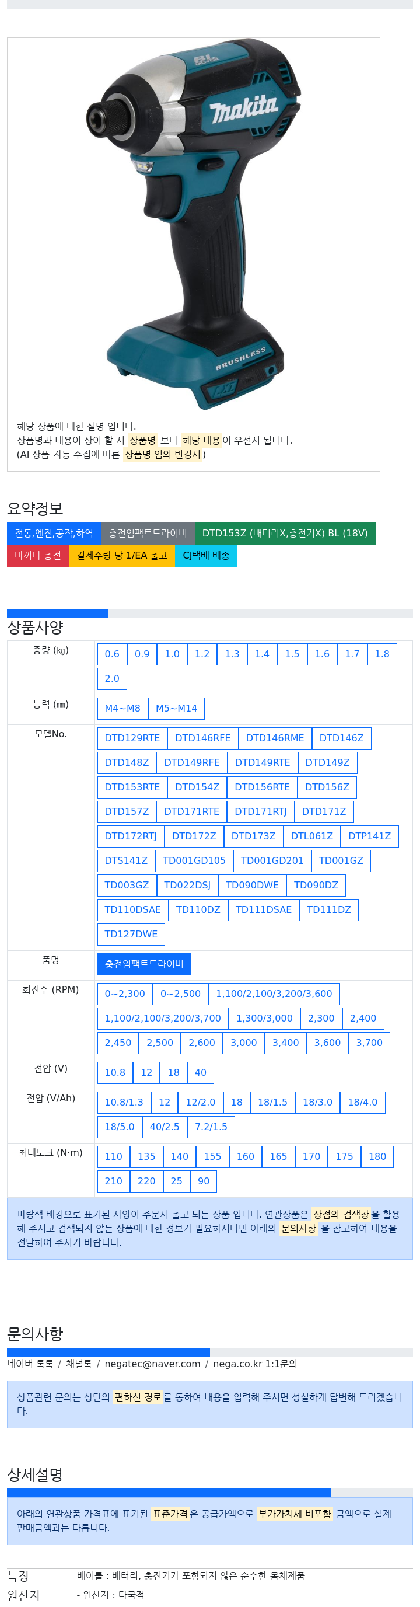Open the green DTD153Z BL (18V) tag
The height and width of the screenshot is (1607, 420).
tap(285, 534)
